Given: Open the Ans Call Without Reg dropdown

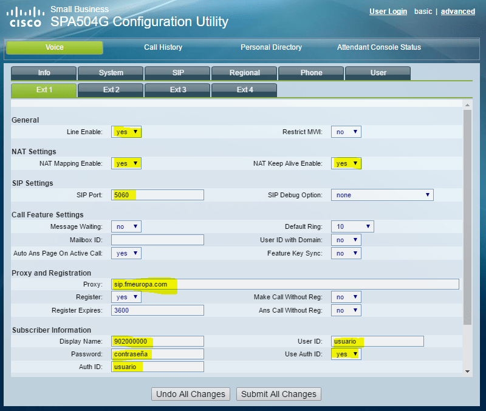Looking at the screenshot, I should point(346,310).
